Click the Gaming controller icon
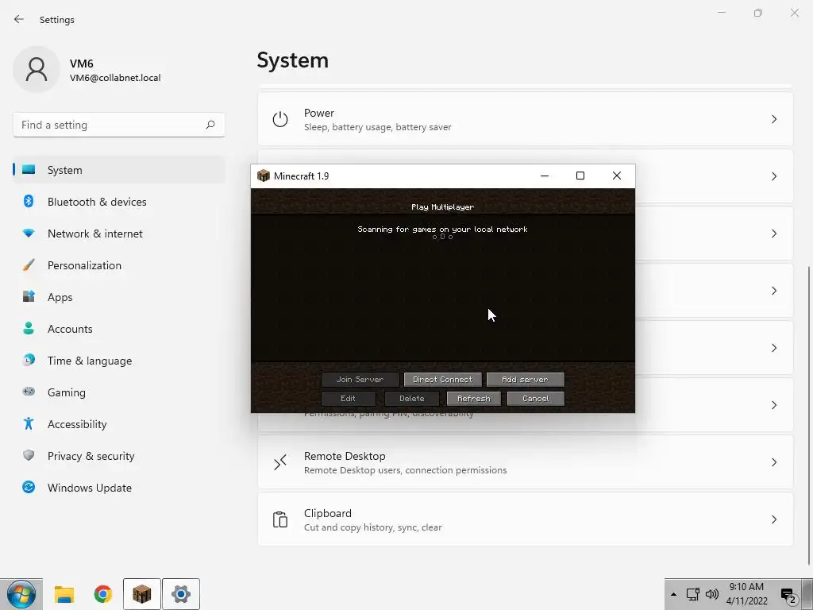This screenshot has width=813, height=610. (x=29, y=392)
